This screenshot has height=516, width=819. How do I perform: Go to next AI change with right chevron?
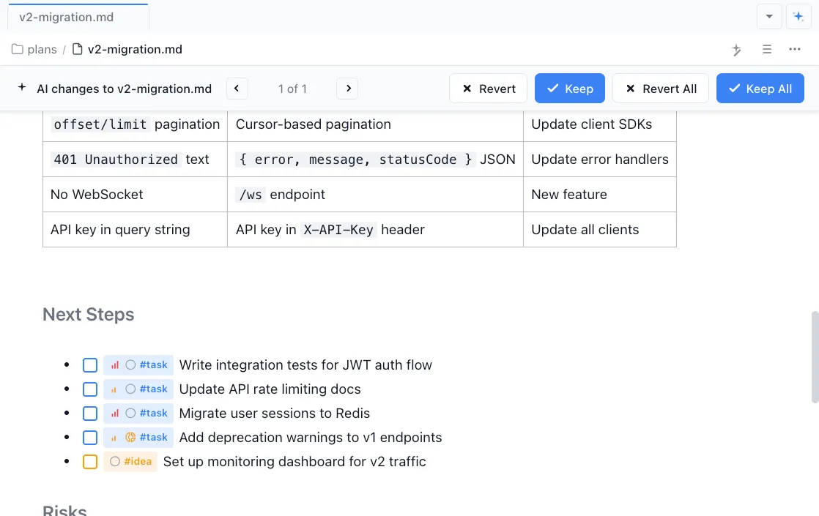pyautogui.click(x=347, y=88)
